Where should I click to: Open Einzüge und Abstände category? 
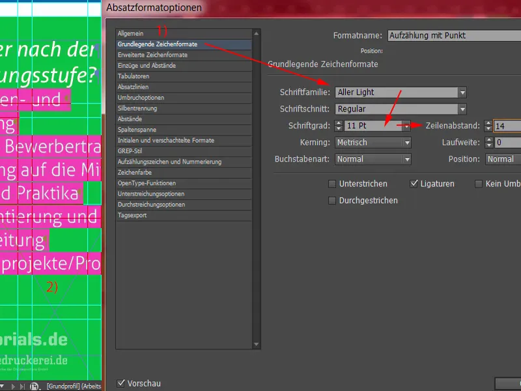(184, 66)
